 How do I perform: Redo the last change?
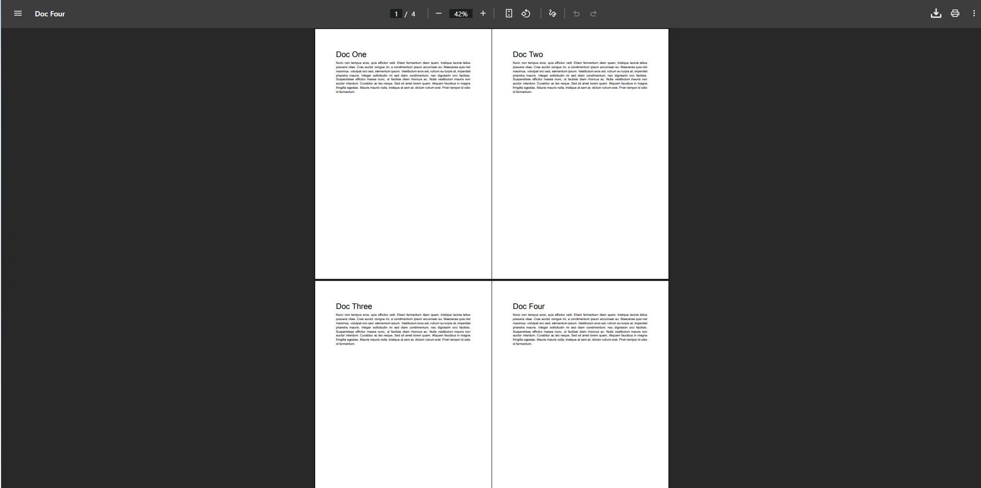coord(593,14)
